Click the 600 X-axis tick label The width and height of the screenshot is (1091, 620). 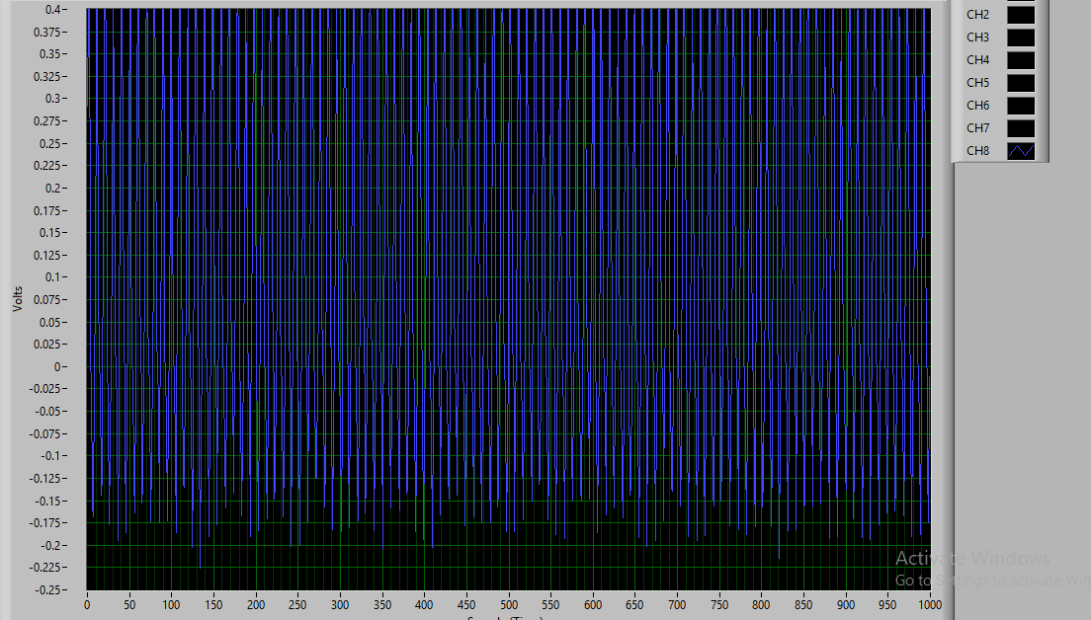tap(593, 605)
